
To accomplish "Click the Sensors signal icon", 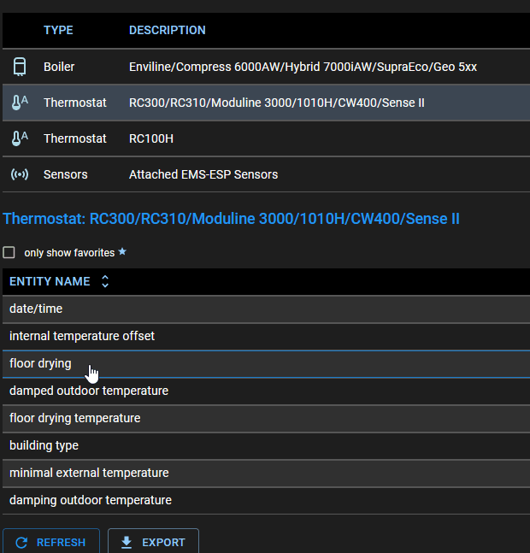I will click(x=19, y=174).
